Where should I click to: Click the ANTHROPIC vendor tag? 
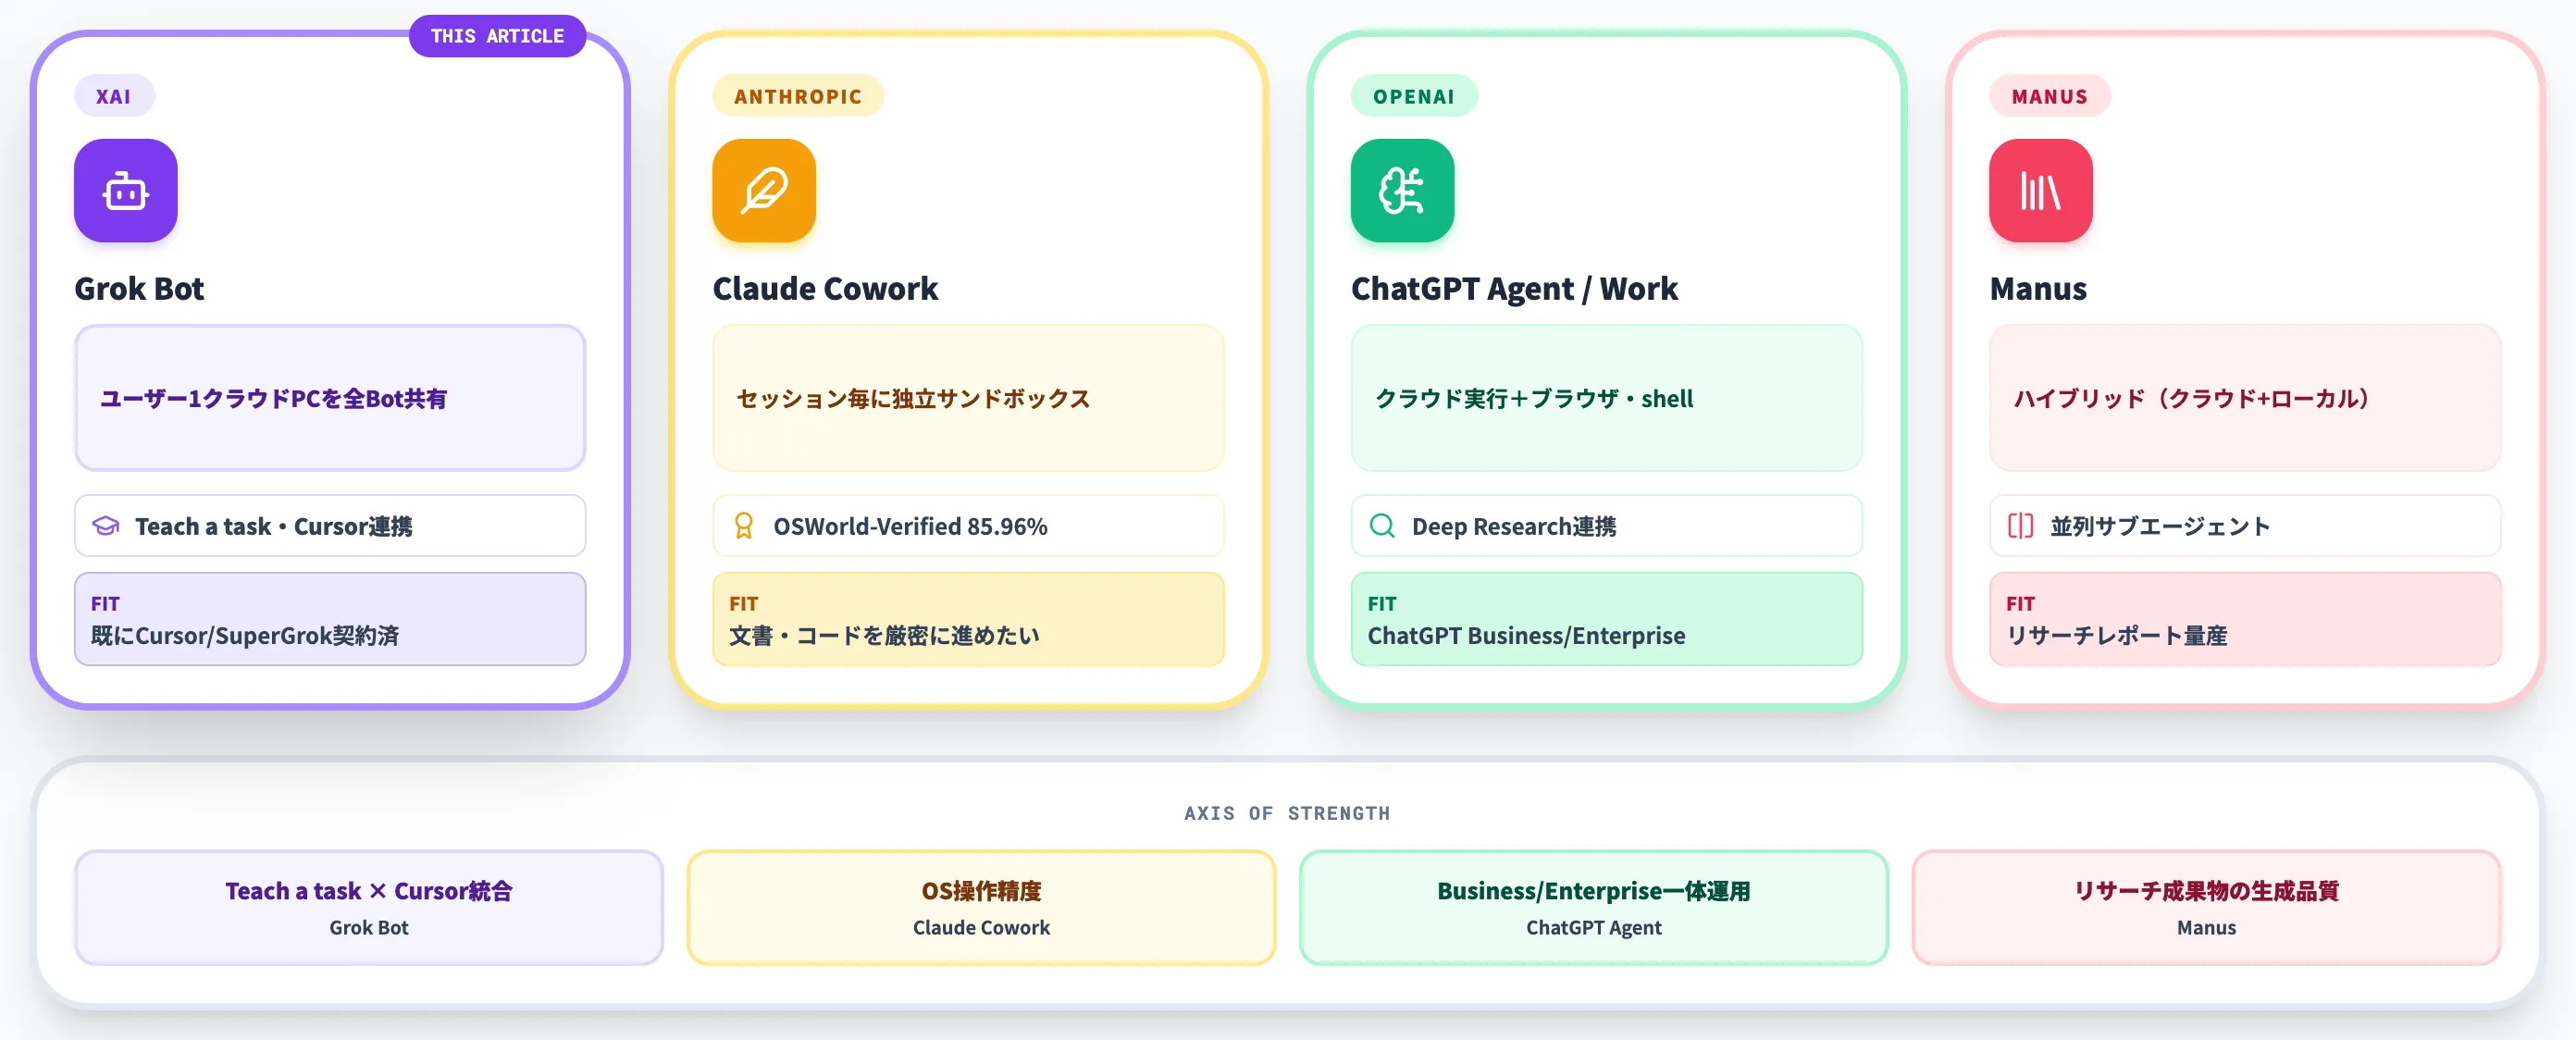[x=798, y=96]
